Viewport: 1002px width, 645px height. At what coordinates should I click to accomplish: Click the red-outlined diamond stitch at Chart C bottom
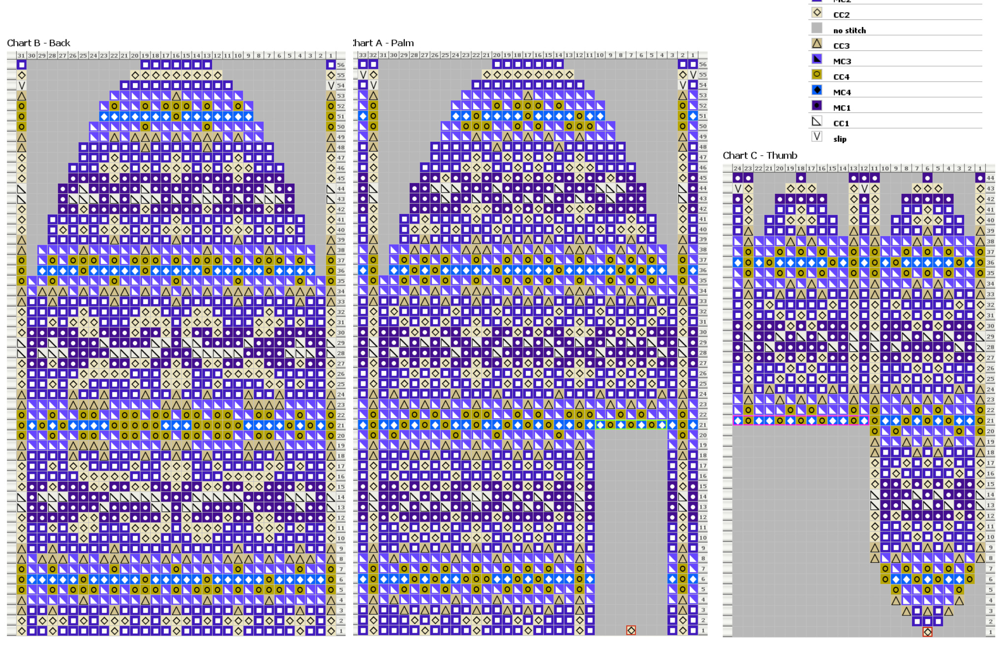[927, 632]
